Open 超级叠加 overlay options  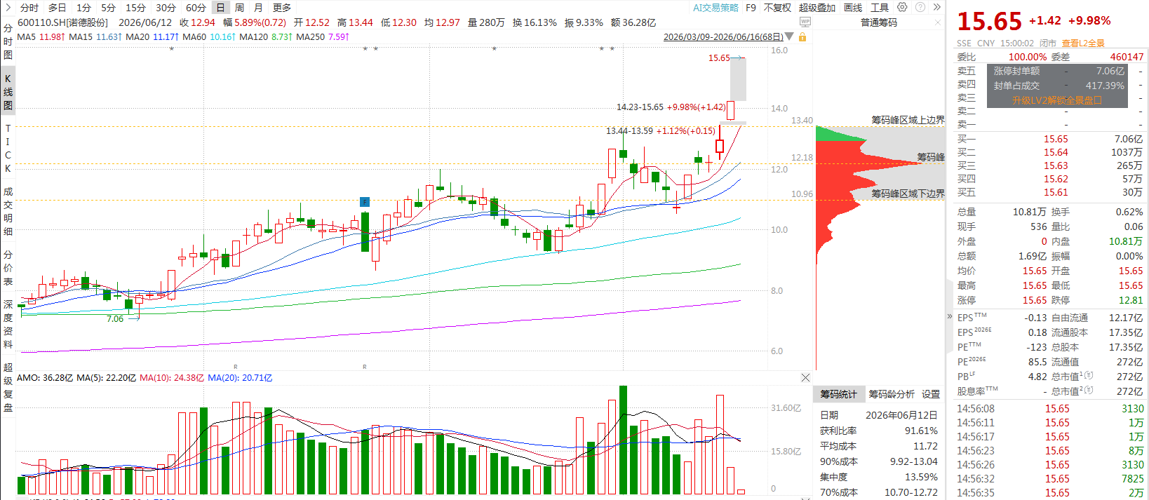pyautogui.click(x=817, y=7)
